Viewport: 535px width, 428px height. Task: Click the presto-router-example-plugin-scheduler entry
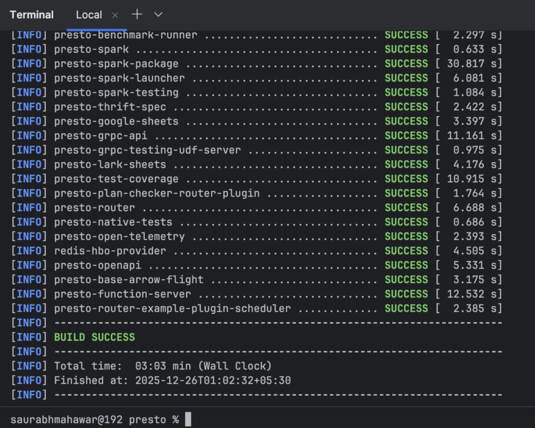(172, 308)
